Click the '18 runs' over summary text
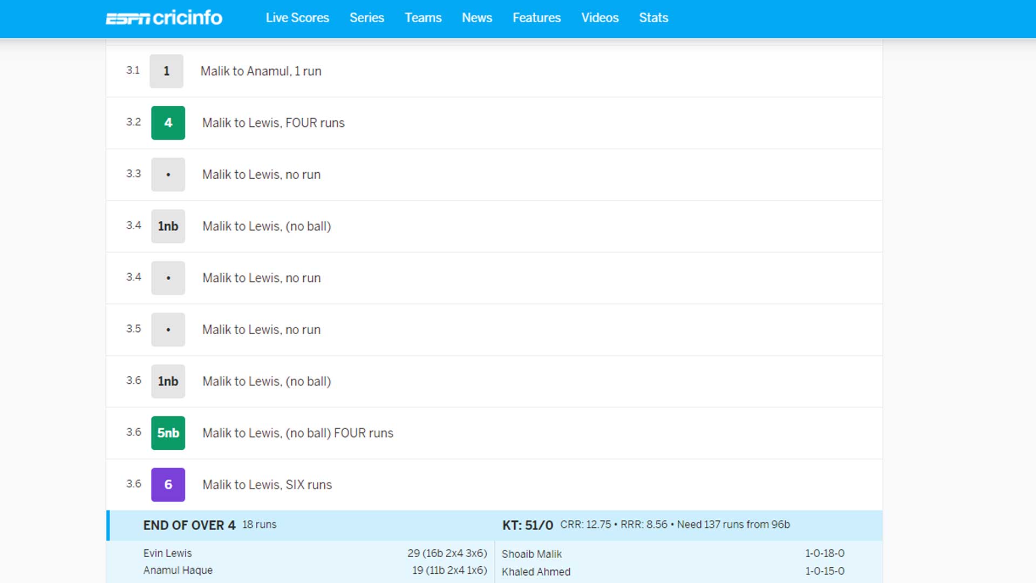Screen dimensions: 1036x583 coord(259,525)
